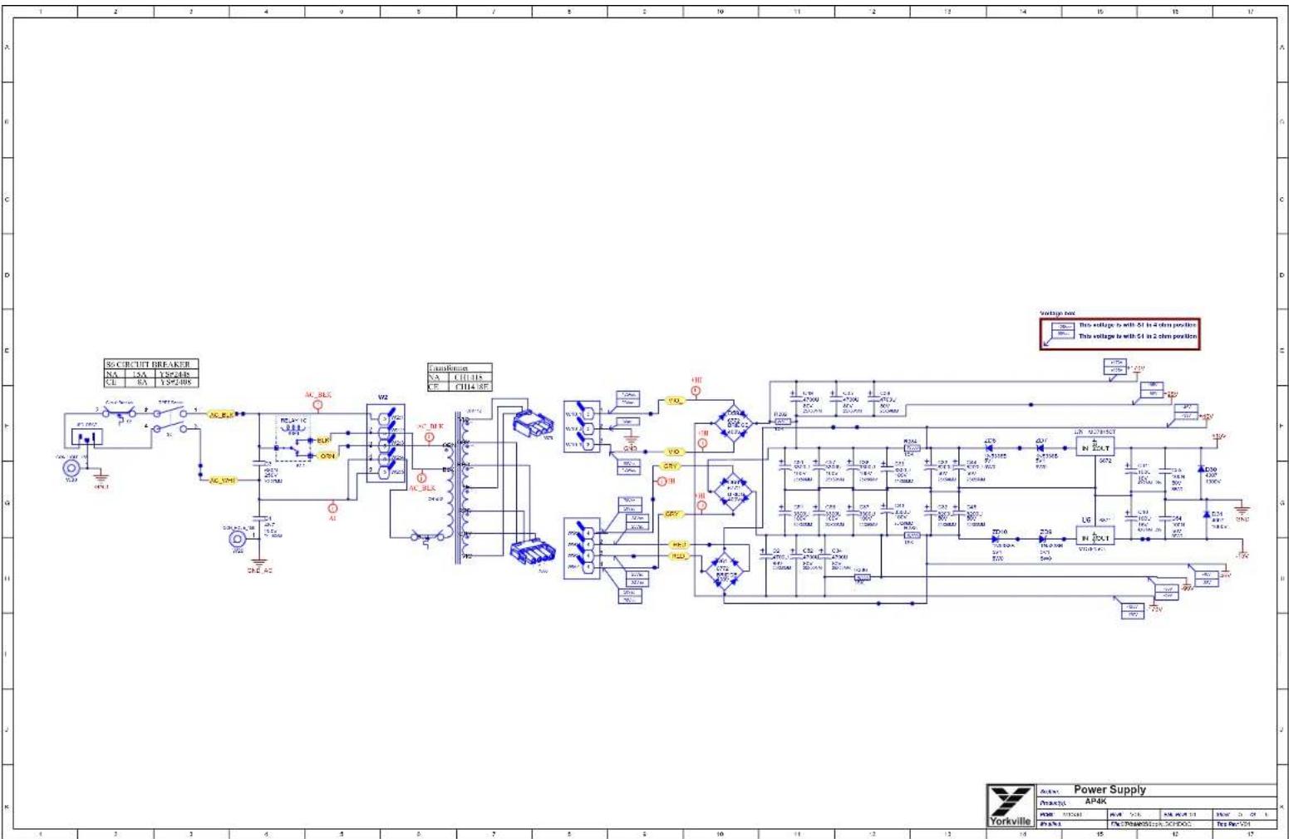
Task: Click the Yorkville logo in the title block
Action: click(x=1011, y=806)
